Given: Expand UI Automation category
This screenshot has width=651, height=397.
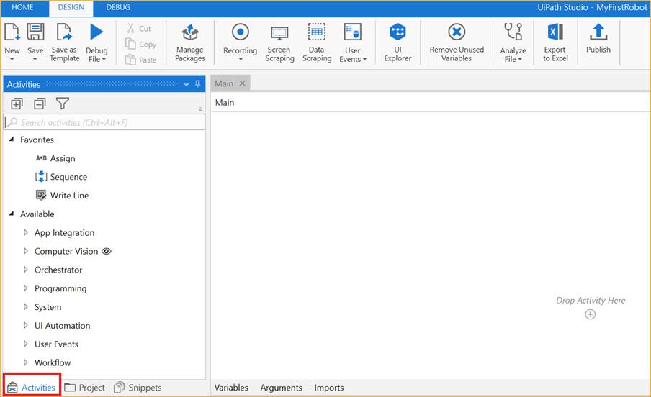Looking at the screenshot, I should [x=26, y=326].
